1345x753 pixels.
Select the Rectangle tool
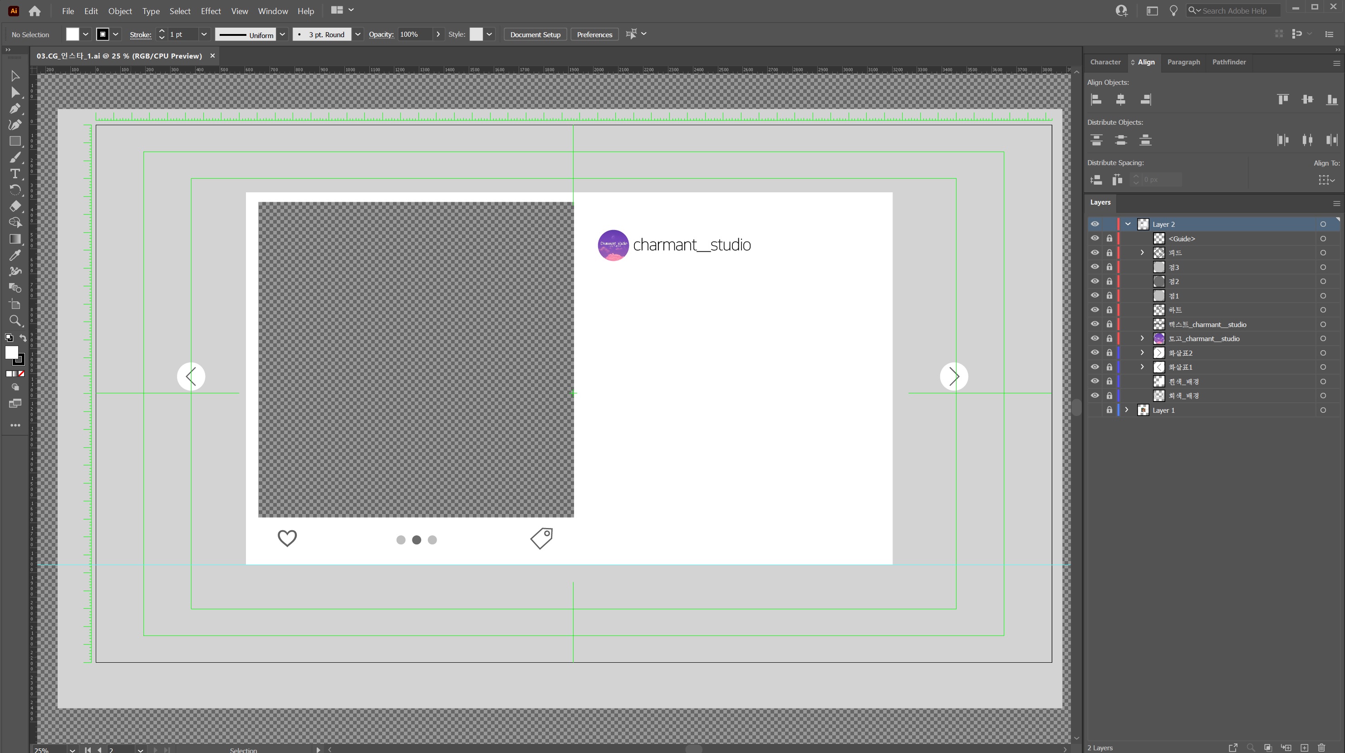point(15,142)
